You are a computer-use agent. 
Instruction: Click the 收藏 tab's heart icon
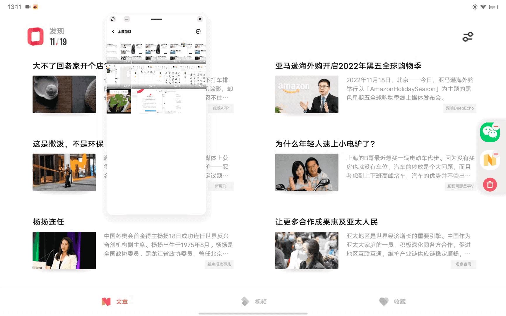click(384, 302)
